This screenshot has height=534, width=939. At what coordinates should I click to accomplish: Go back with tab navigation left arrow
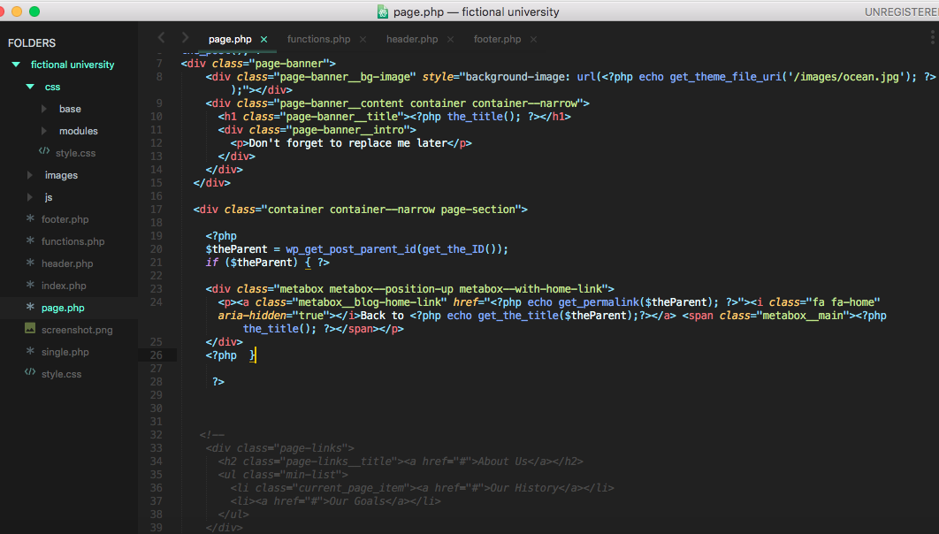click(x=161, y=38)
